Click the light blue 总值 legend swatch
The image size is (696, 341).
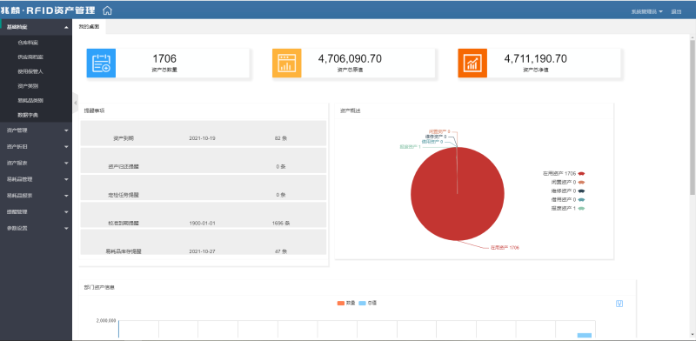pos(362,304)
